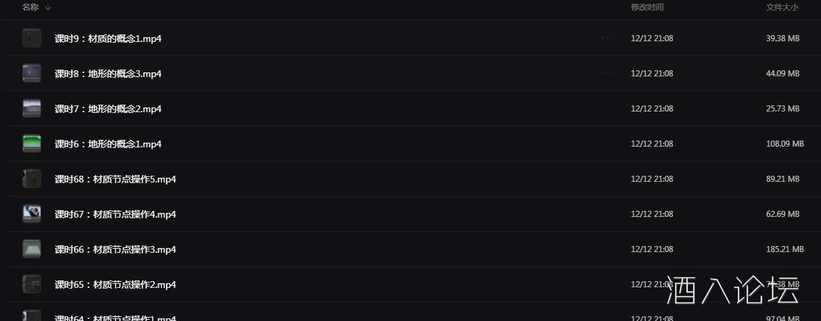Click the 名称 column header

point(30,7)
